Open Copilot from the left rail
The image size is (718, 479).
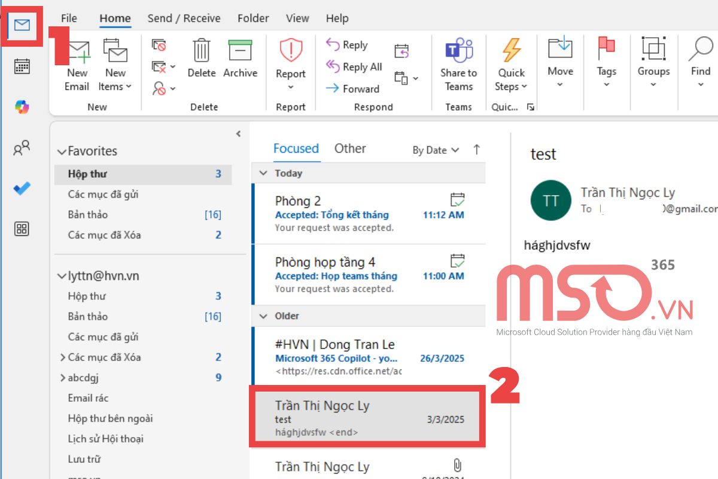(x=22, y=107)
